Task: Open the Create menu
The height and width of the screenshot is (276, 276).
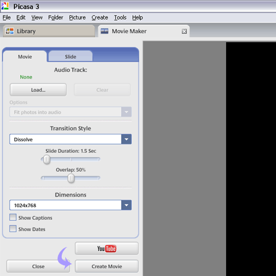Action: (100, 18)
